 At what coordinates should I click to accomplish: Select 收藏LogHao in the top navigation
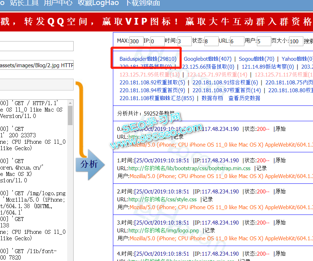click(98, 3)
